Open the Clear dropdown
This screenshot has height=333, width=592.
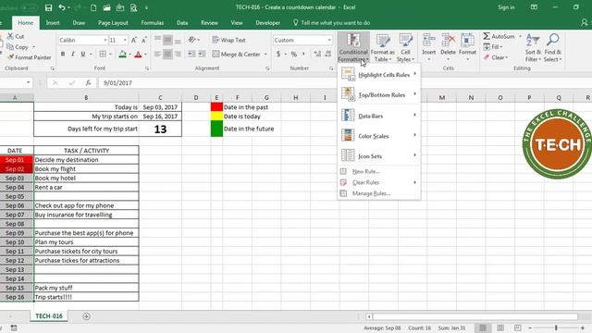coord(496,57)
